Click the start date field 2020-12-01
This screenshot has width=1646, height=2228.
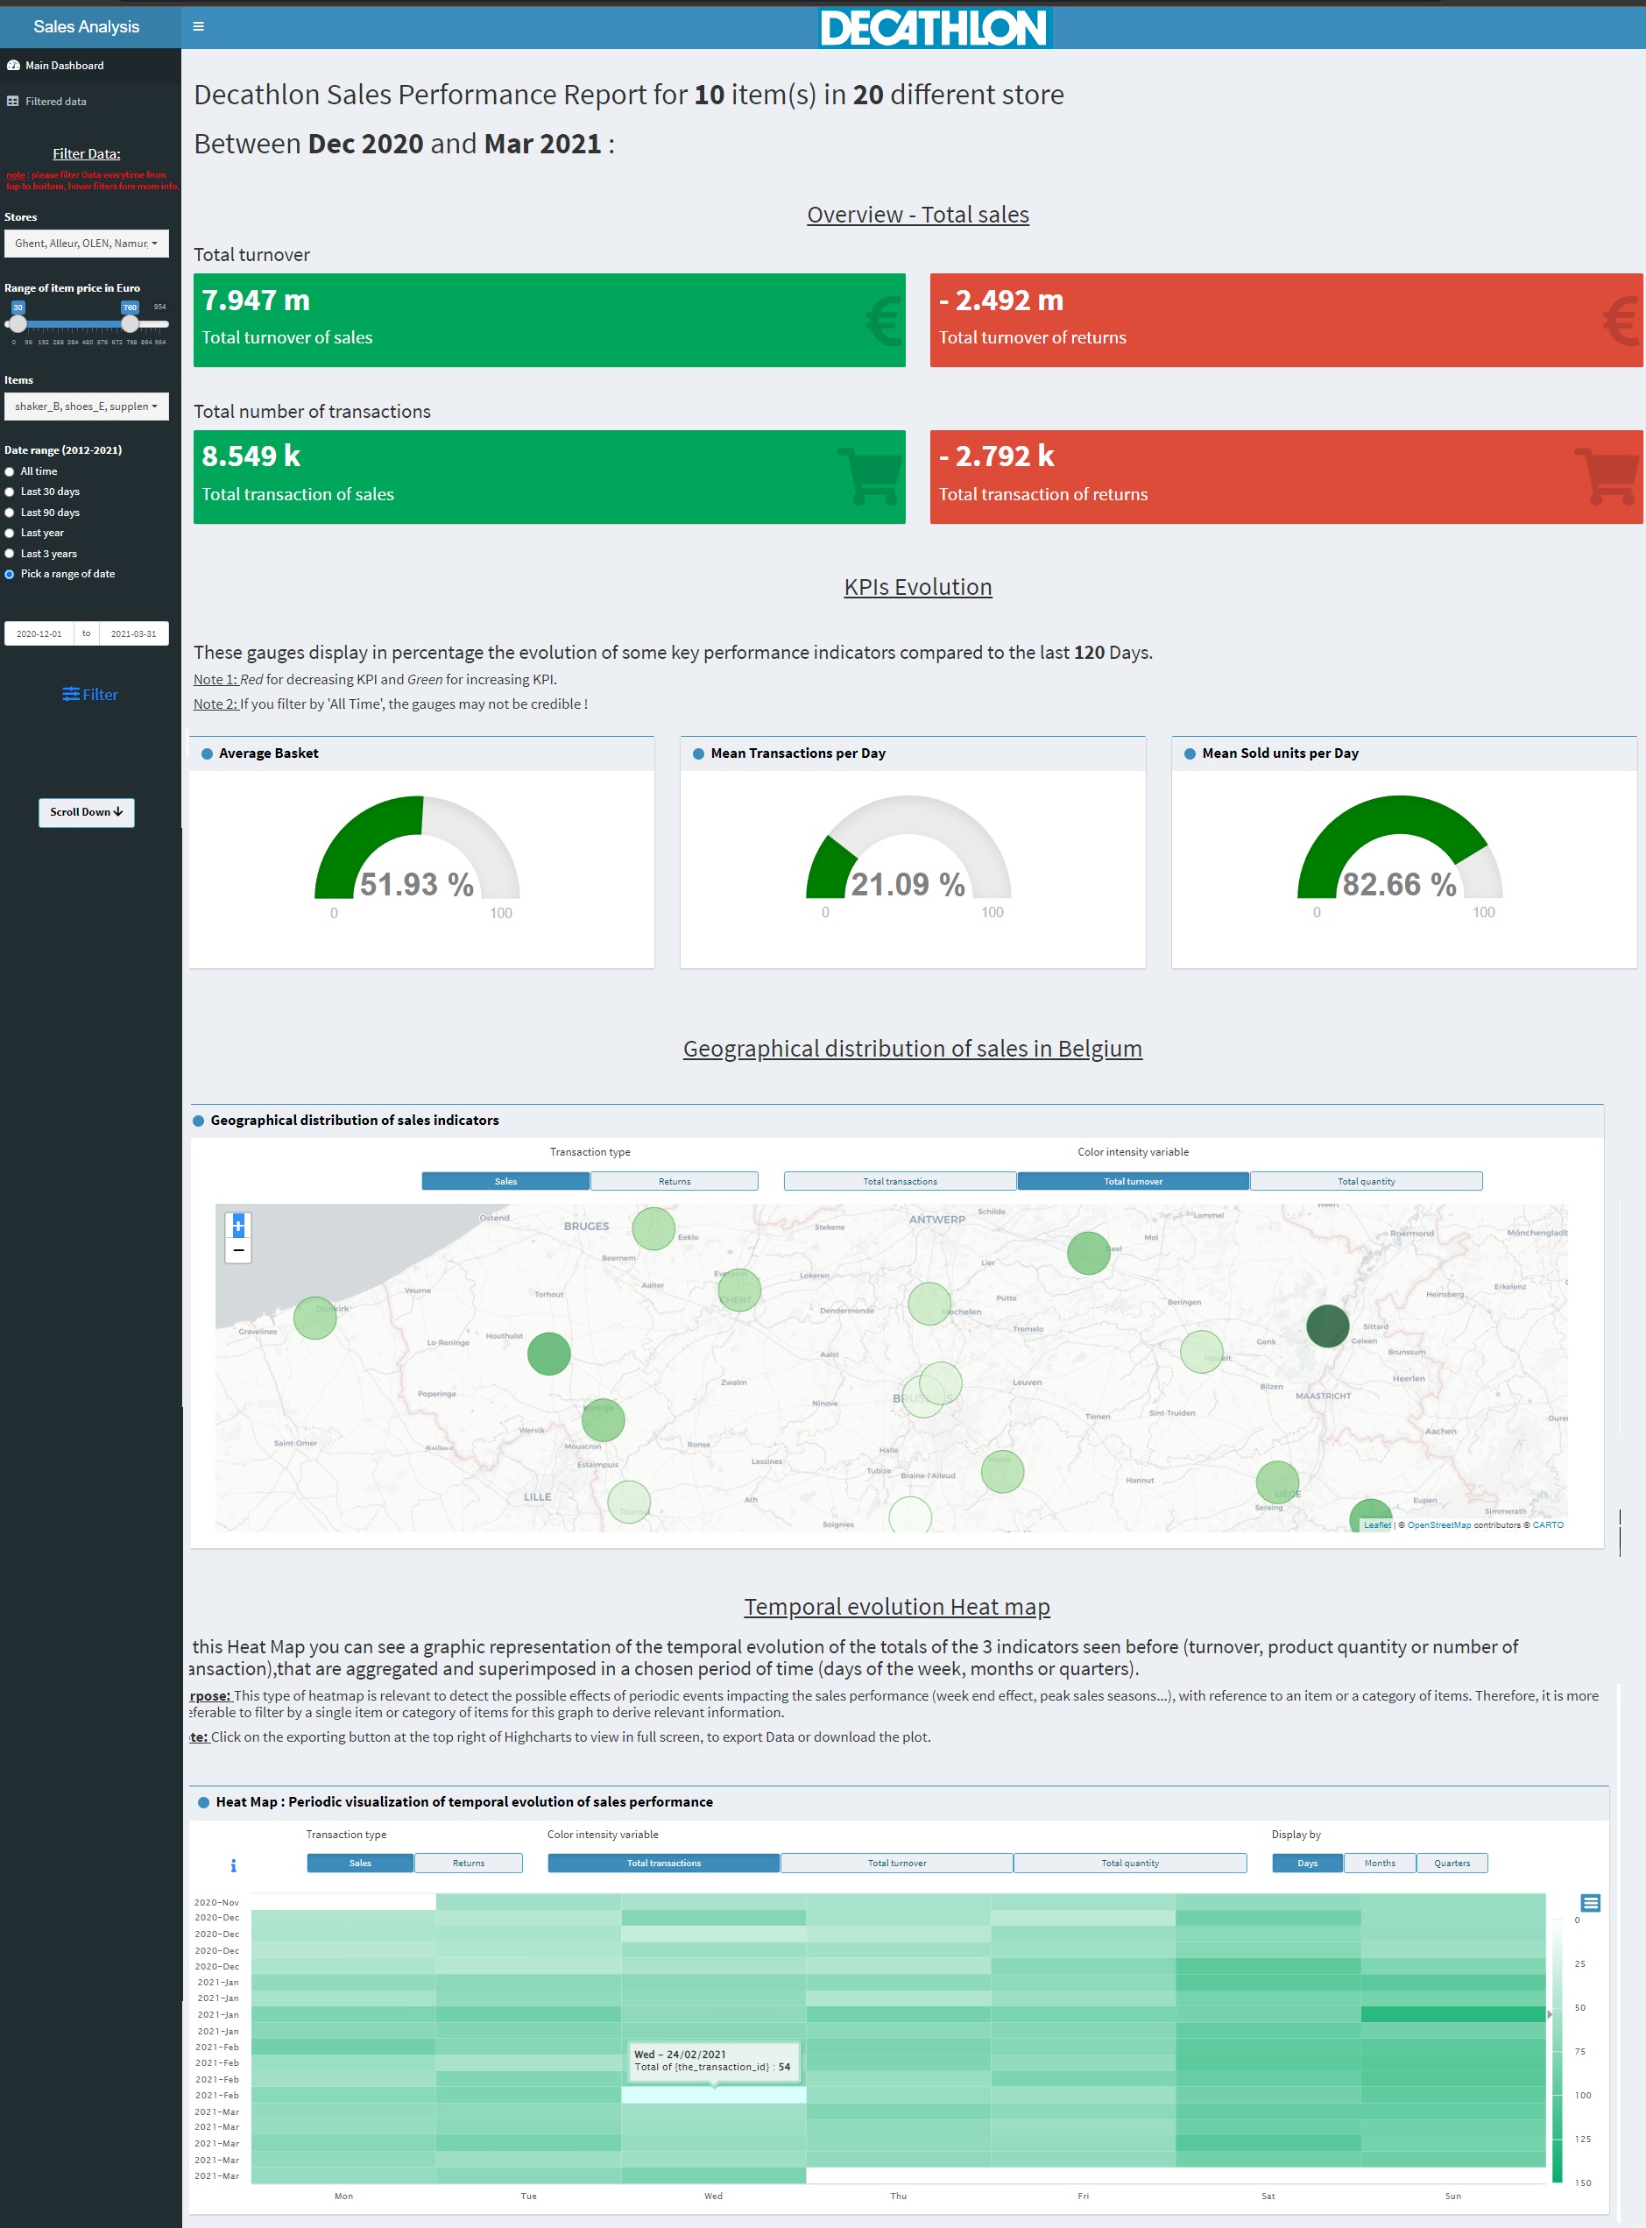click(x=39, y=633)
